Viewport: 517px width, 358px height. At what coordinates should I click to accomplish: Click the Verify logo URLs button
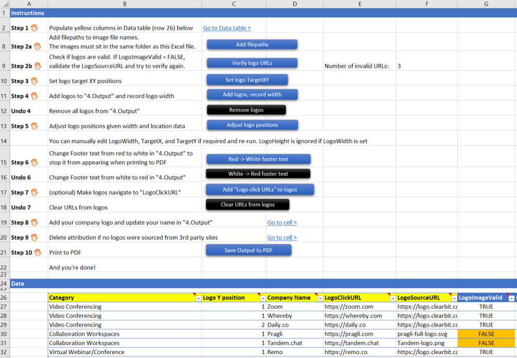[252, 63]
